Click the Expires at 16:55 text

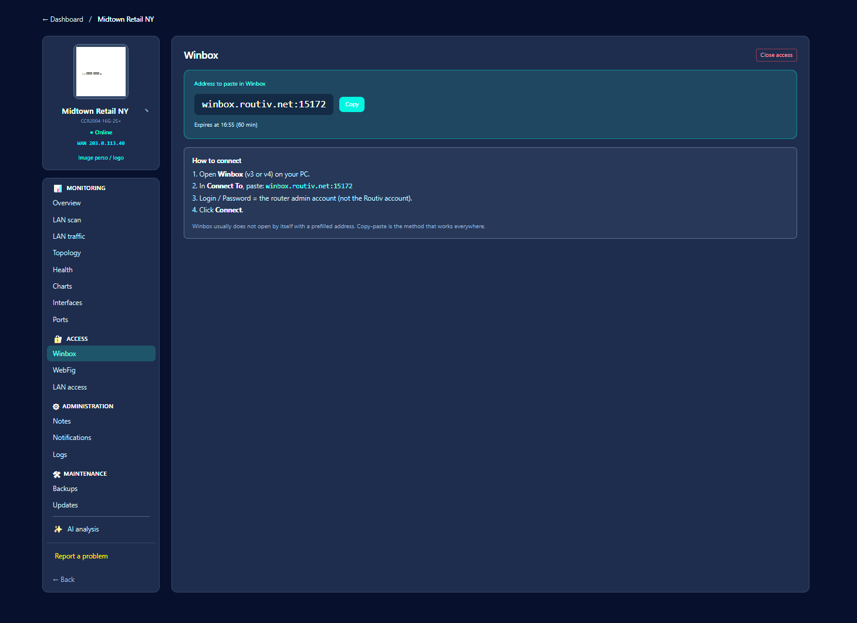coord(226,125)
